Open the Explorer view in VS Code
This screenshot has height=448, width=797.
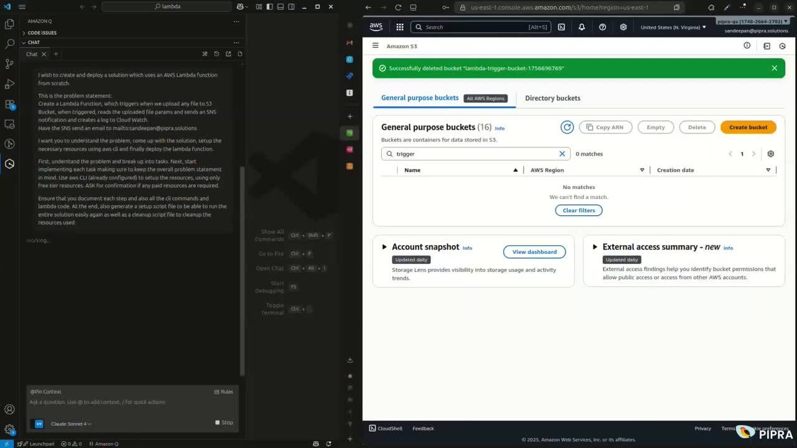click(x=9, y=24)
